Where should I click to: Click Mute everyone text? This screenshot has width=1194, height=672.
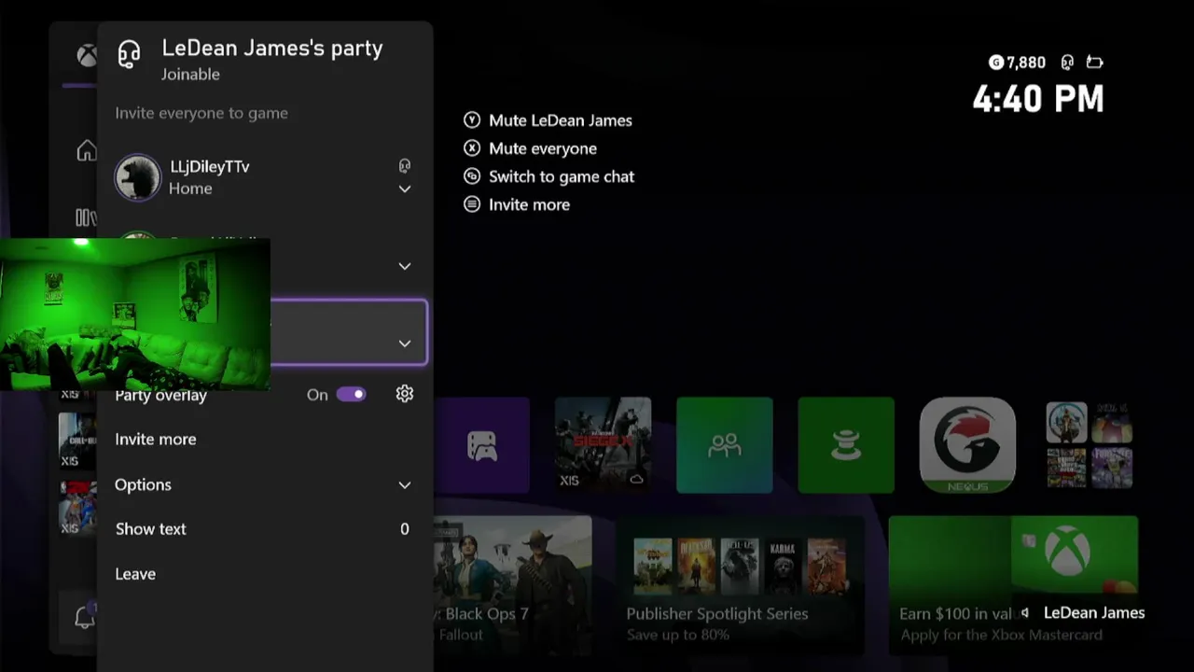[543, 148]
